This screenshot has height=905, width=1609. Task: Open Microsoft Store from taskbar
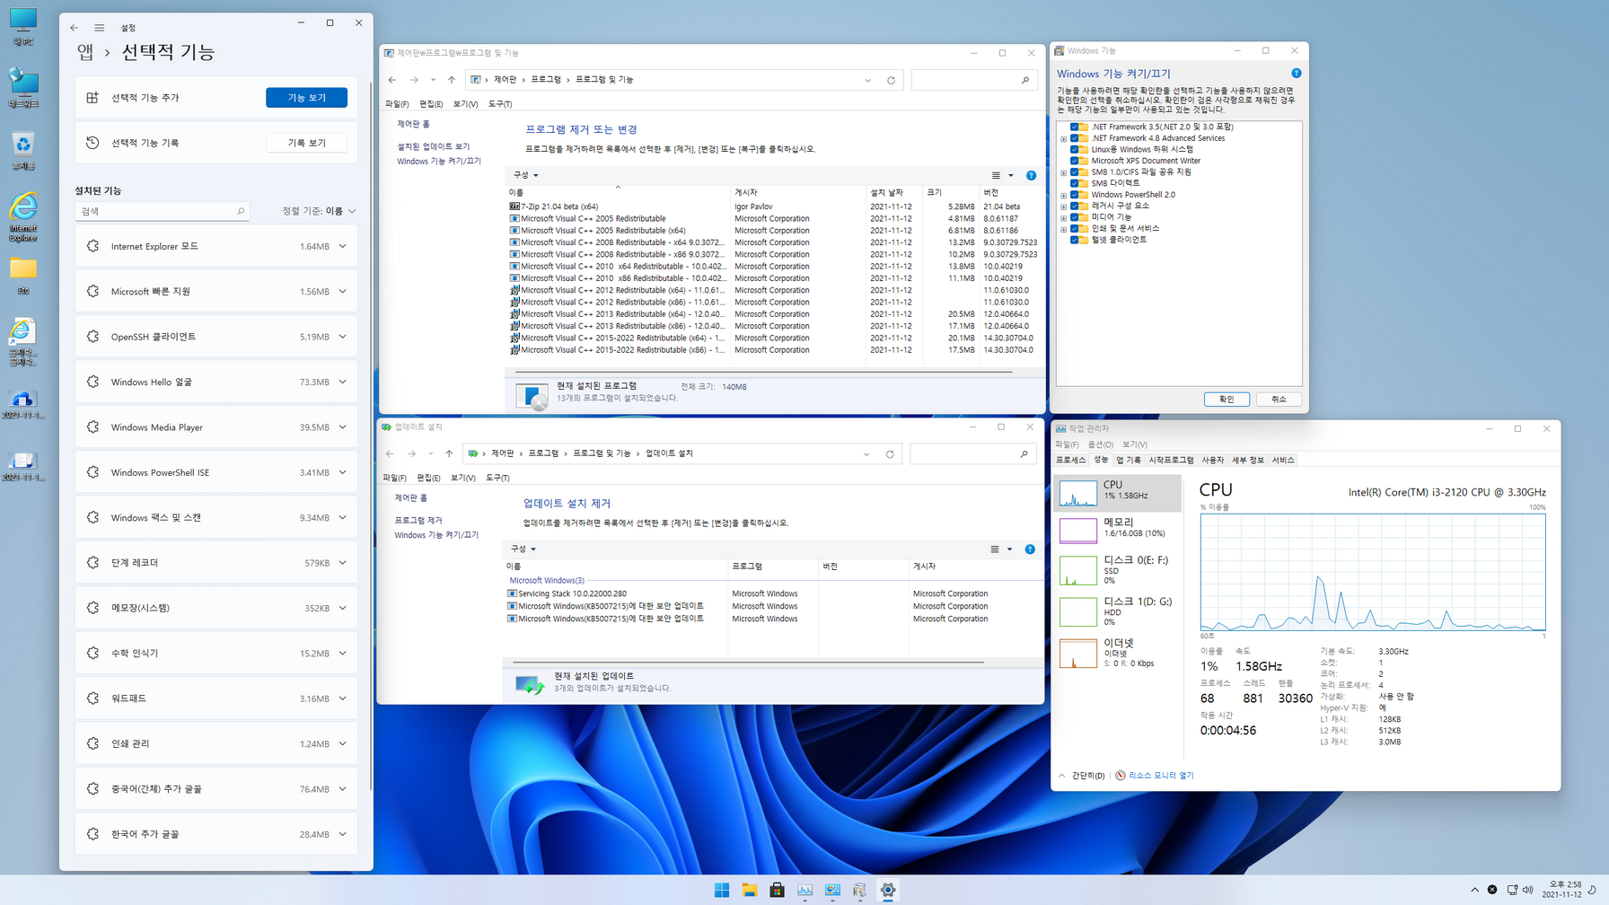pos(778,890)
